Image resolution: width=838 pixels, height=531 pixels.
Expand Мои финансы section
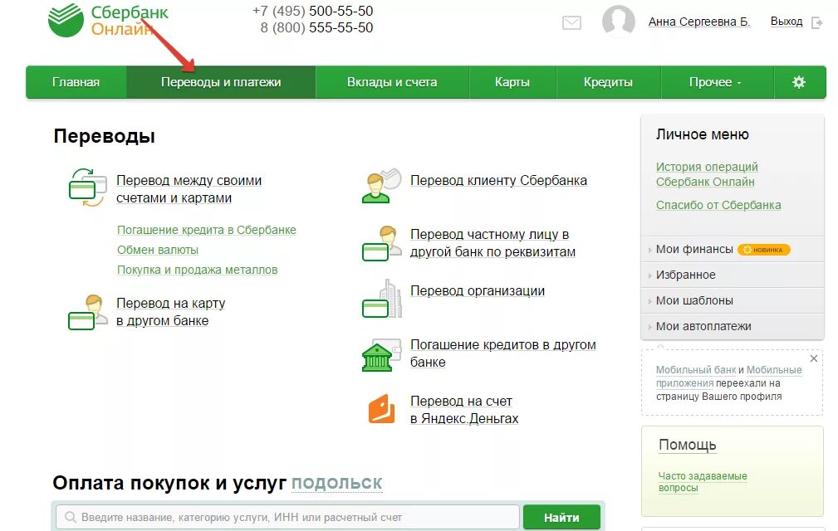point(732,249)
